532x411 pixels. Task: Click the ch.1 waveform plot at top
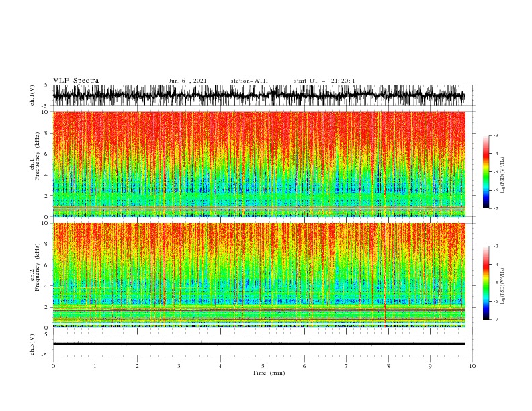tap(259, 95)
